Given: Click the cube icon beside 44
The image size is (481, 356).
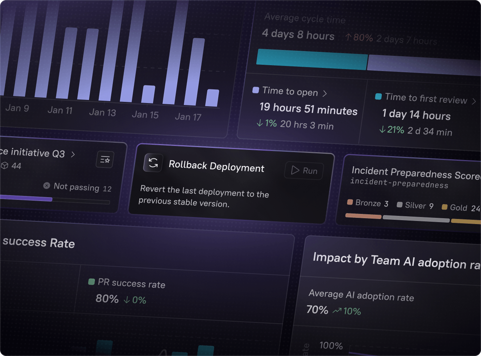Looking at the screenshot, I should 4,166.
